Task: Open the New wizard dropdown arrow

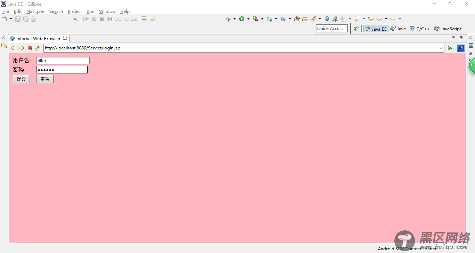Action: pos(11,19)
